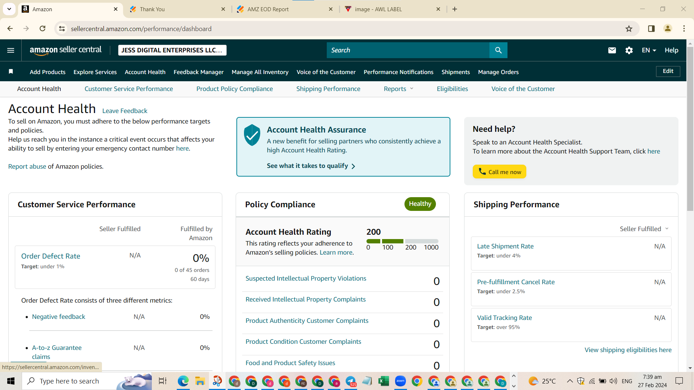Click the bookmark flag icon before Add Products
694x390 pixels.
click(11, 71)
